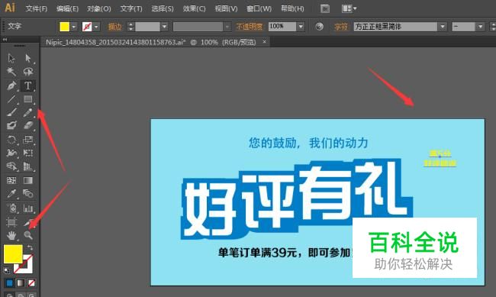Select the Blob Brush tool
The width and height of the screenshot is (496, 297).
[x=11, y=126]
